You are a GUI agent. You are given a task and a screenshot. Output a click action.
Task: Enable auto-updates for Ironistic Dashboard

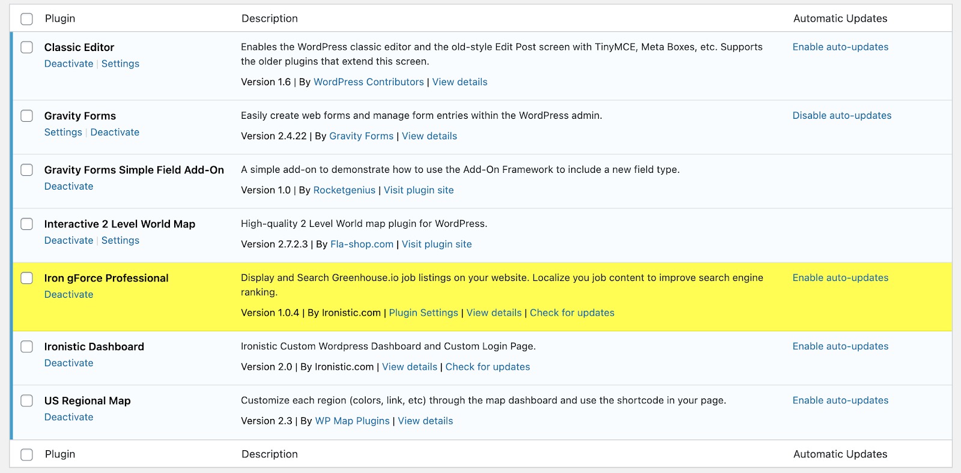(x=840, y=346)
